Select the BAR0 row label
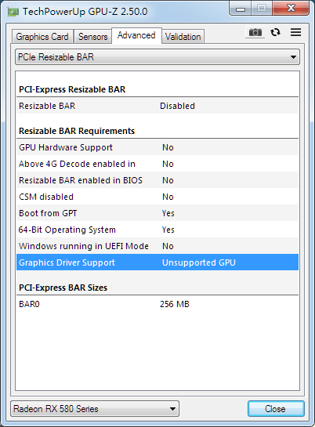This screenshot has height=427, width=315. point(29,304)
